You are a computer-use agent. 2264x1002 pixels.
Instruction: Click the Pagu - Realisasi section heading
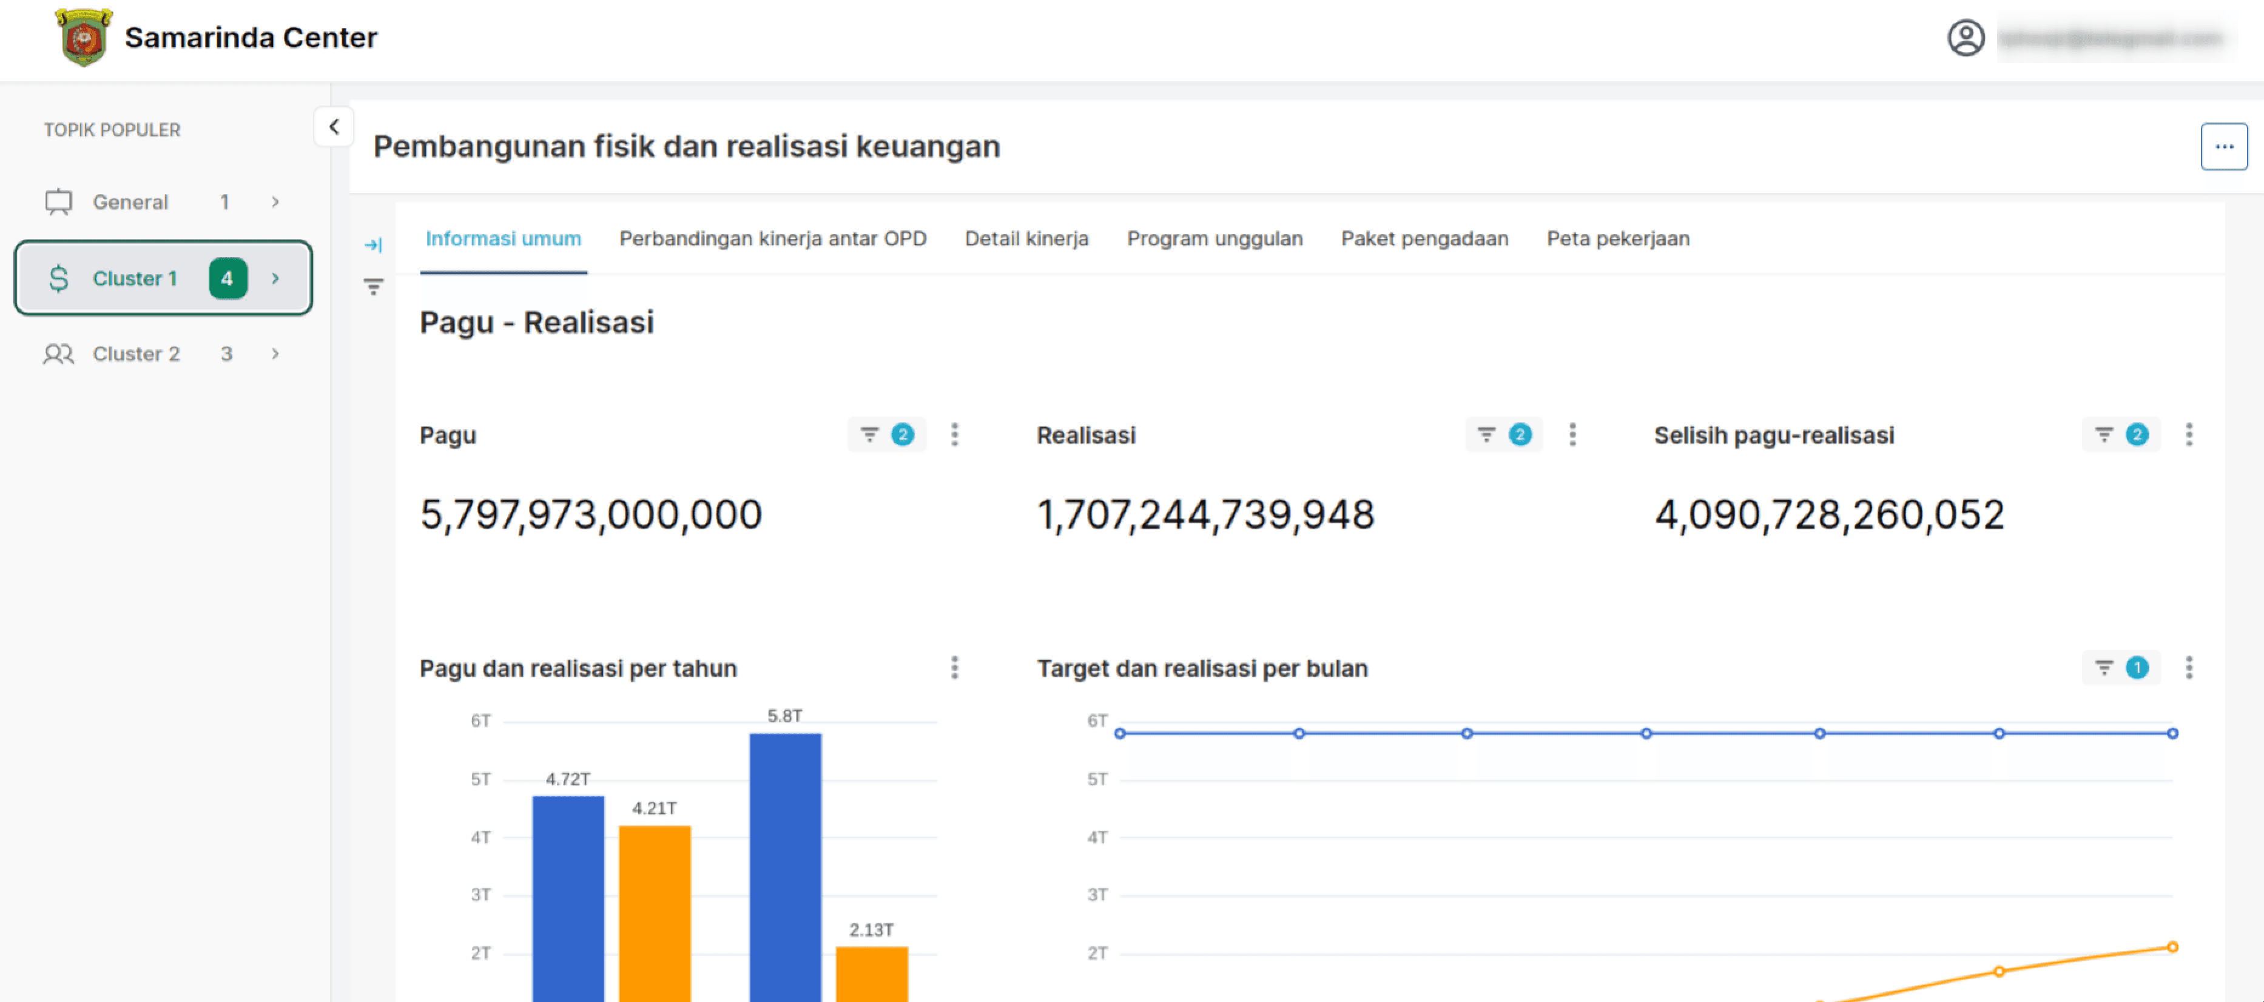[x=536, y=323]
